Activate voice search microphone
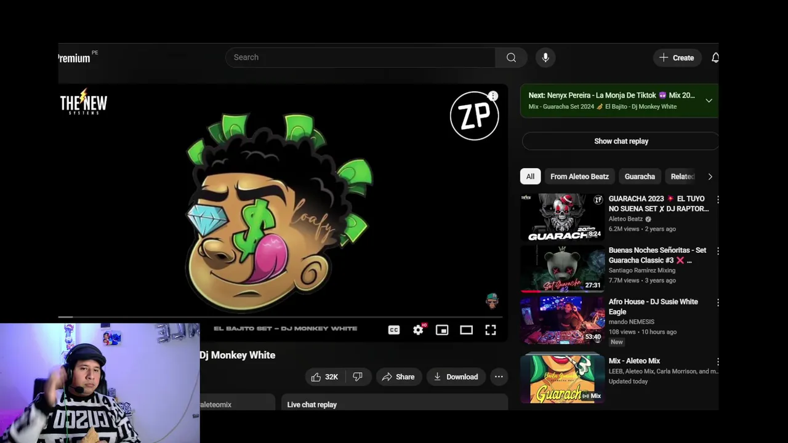 (545, 57)
